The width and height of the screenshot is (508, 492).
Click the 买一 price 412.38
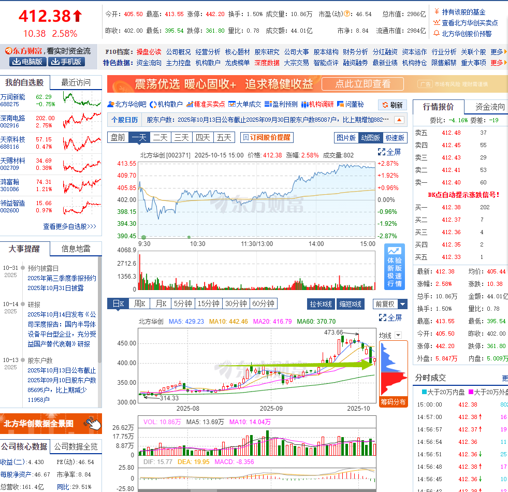click(451, 207)
